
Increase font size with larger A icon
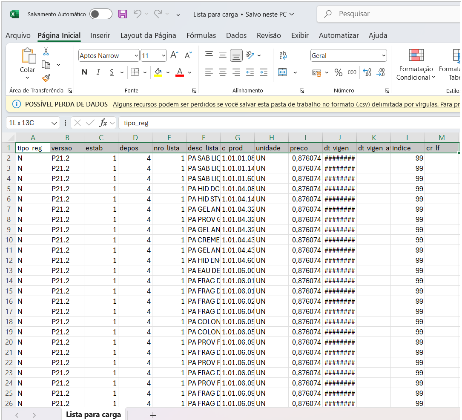[174, 55]
